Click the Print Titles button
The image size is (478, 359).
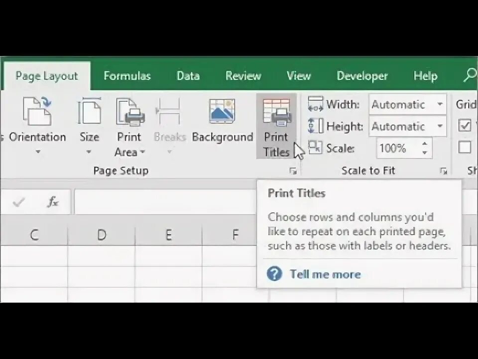[276, 126]
